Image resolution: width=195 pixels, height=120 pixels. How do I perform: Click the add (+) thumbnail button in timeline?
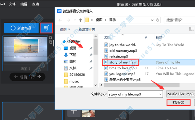pyautogui.click(x=74, y=113)
